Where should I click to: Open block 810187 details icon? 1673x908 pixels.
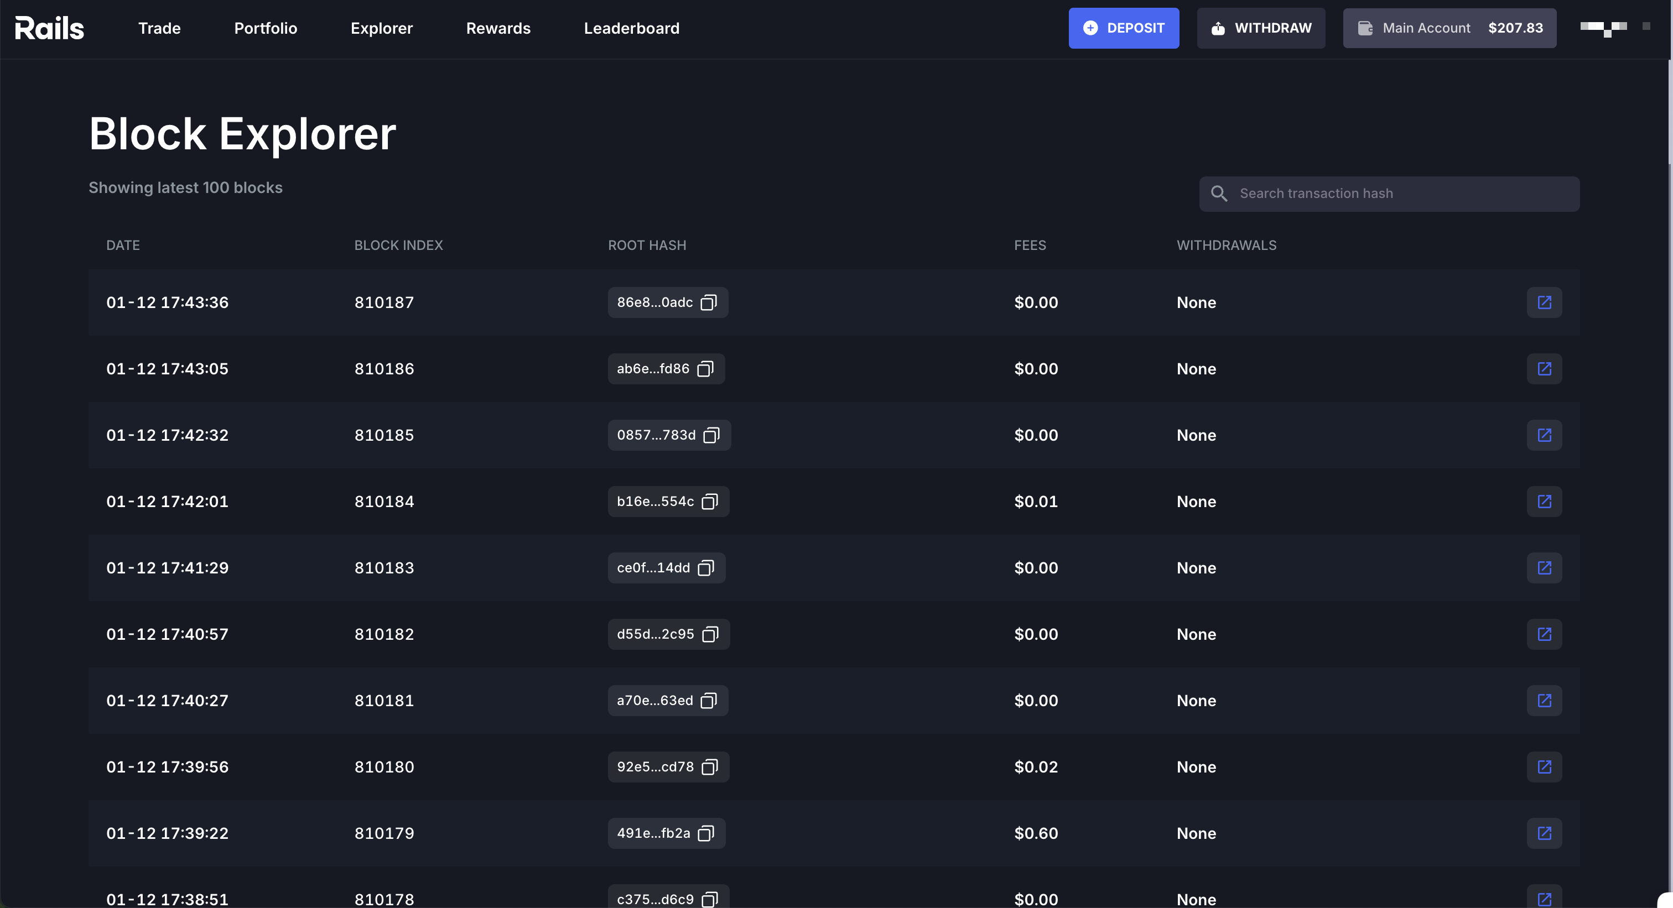pos(1544,302)
